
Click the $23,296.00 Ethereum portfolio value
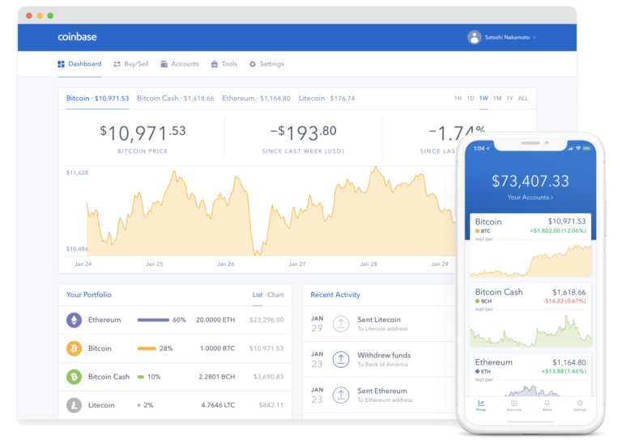pyautogui.click(x=266, y=319)
